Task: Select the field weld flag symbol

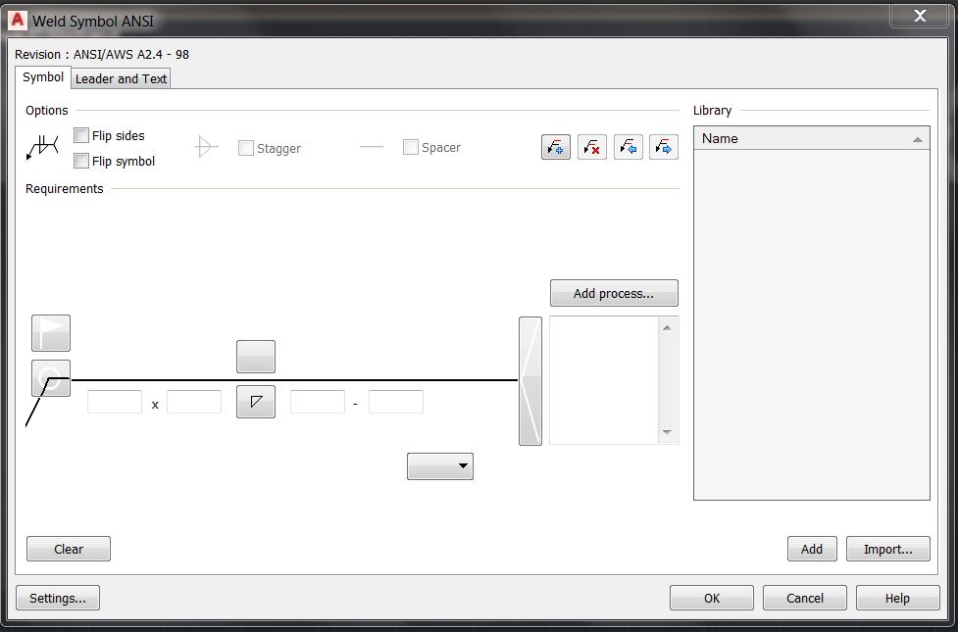Action: pos(50,333)
